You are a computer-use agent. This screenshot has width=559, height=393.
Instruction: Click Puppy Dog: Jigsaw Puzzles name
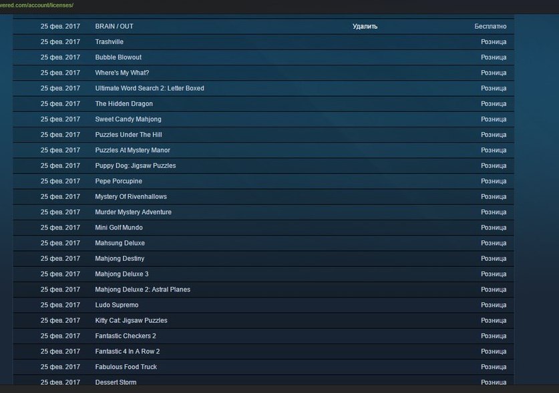click(135, 165)
